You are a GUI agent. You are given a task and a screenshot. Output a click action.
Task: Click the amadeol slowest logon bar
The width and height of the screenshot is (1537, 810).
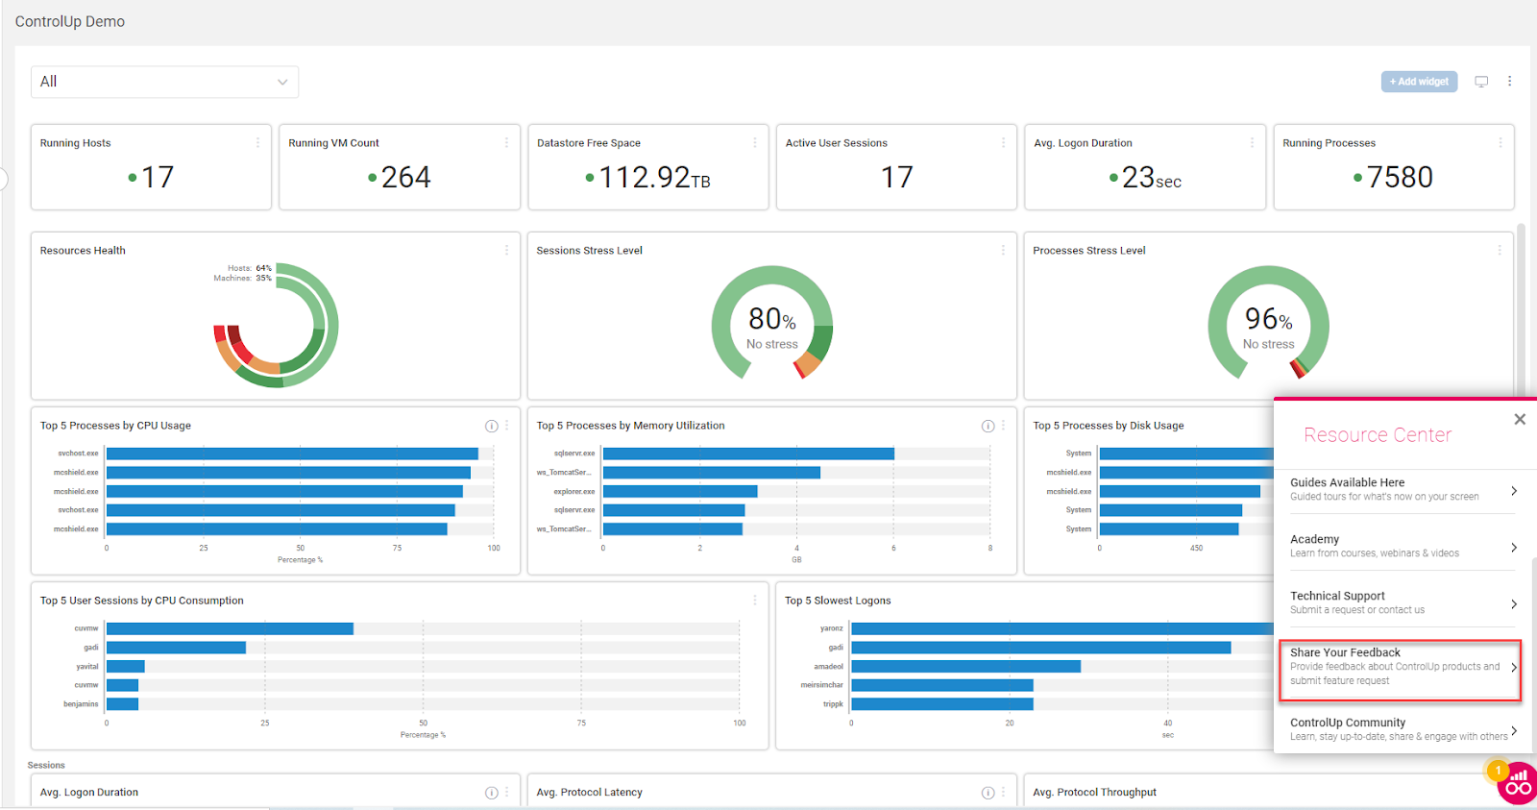click(965, 666)
